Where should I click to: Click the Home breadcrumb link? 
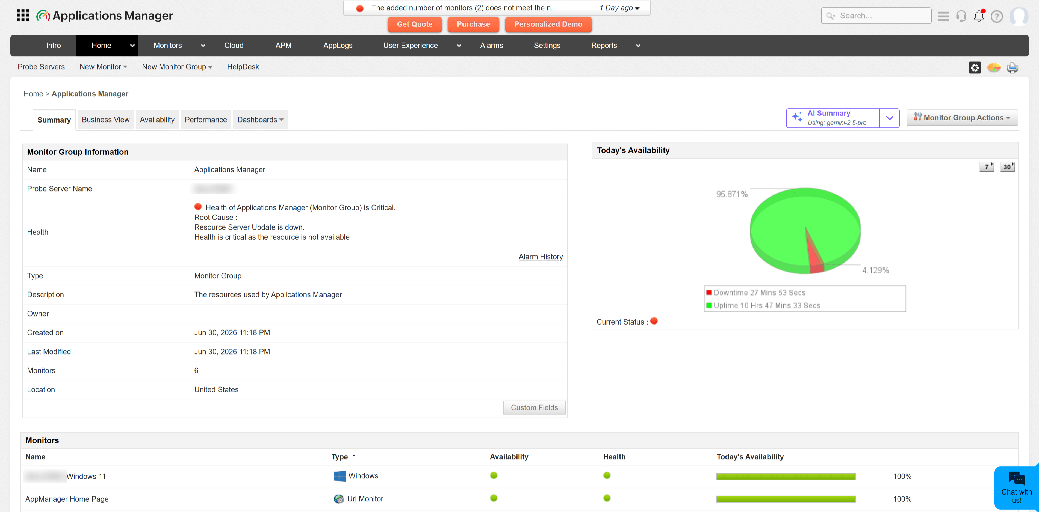point(33,94)
